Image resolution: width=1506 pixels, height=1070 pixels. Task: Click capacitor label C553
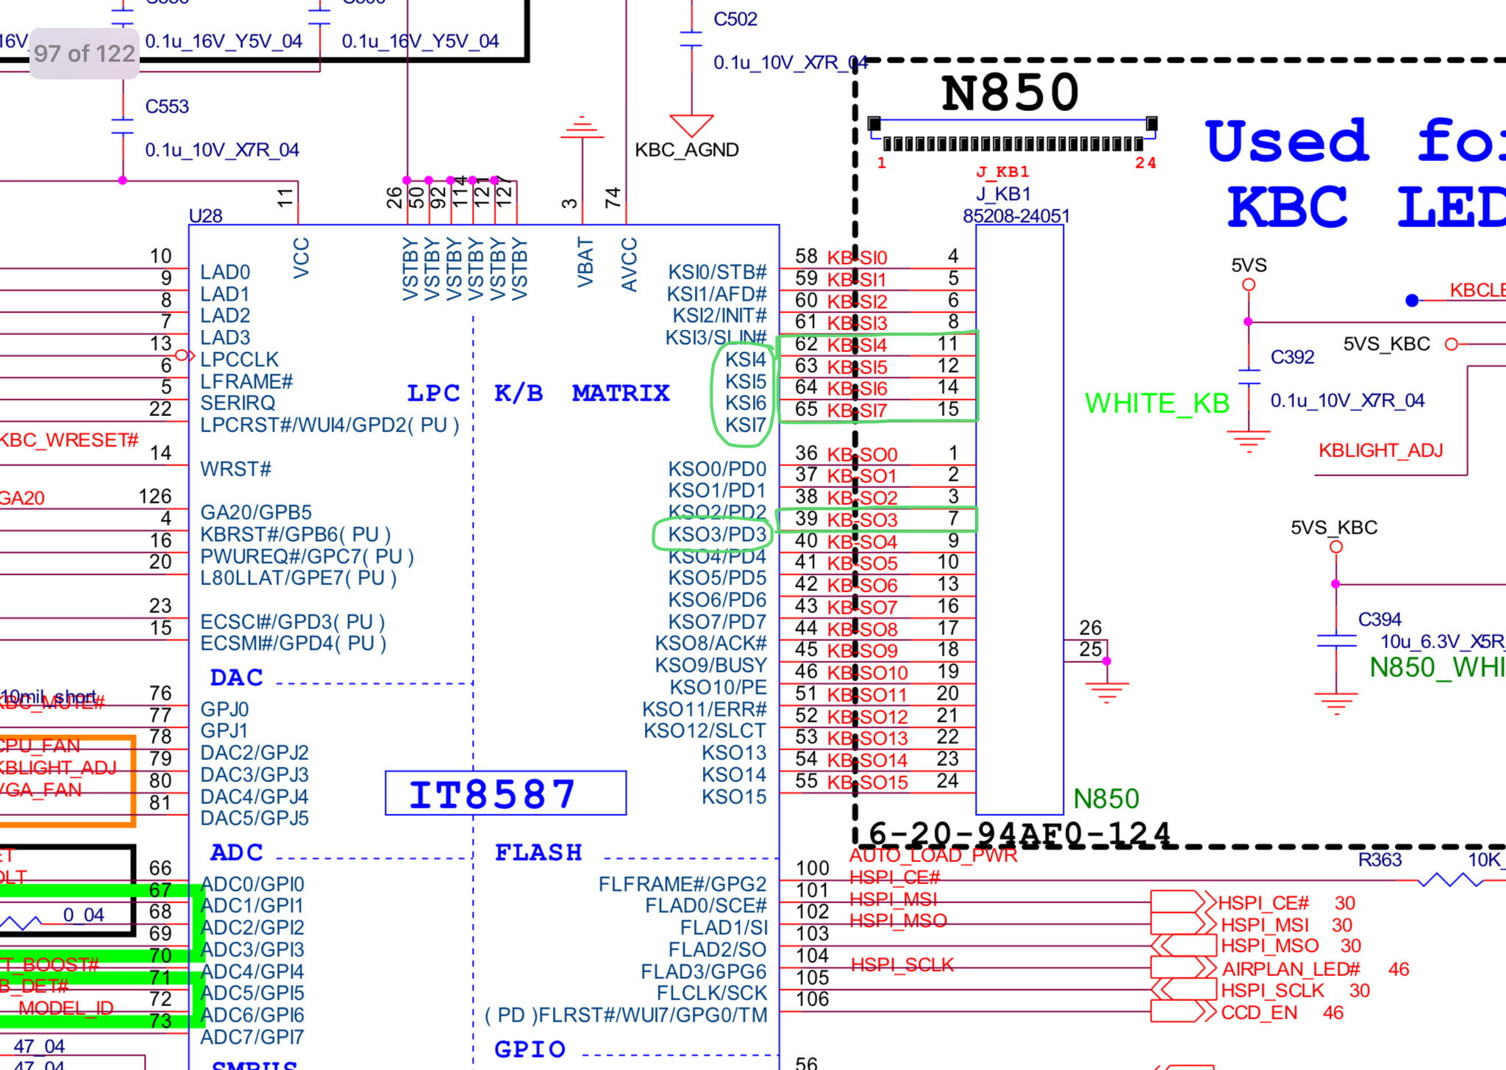[167, 107]
